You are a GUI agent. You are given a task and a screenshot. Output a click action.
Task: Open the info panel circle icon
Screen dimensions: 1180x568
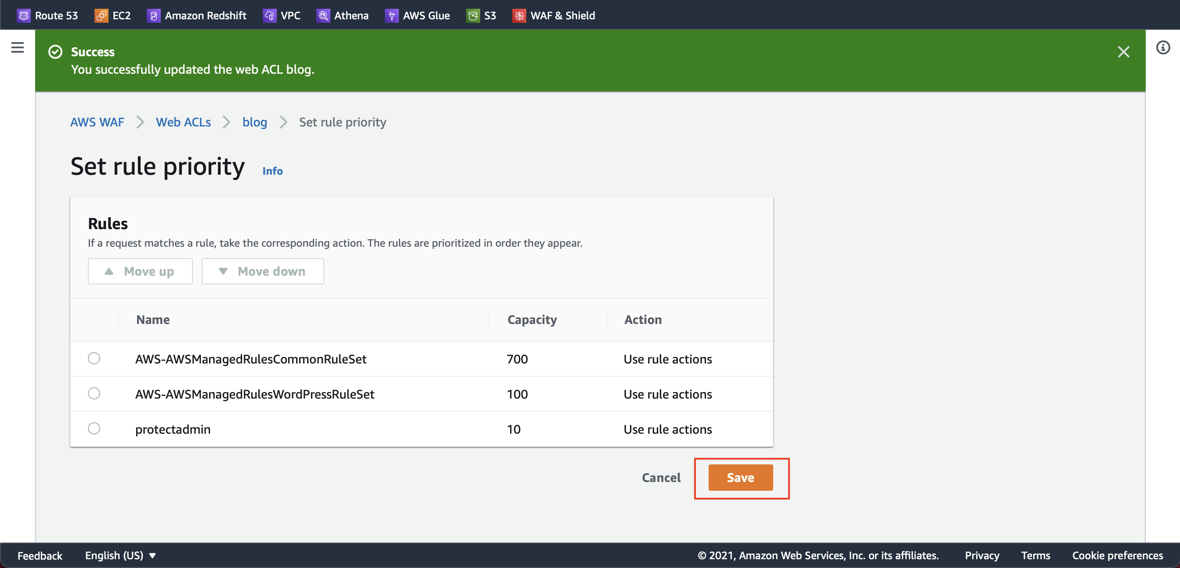coord(1163,47)
